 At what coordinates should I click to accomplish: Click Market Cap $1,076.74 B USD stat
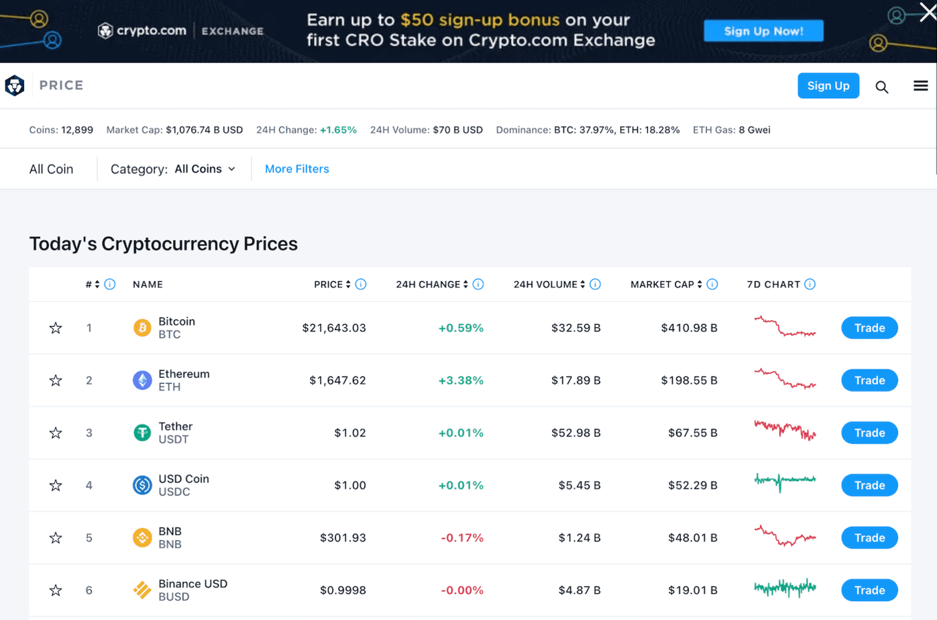(x=174, y=130)
